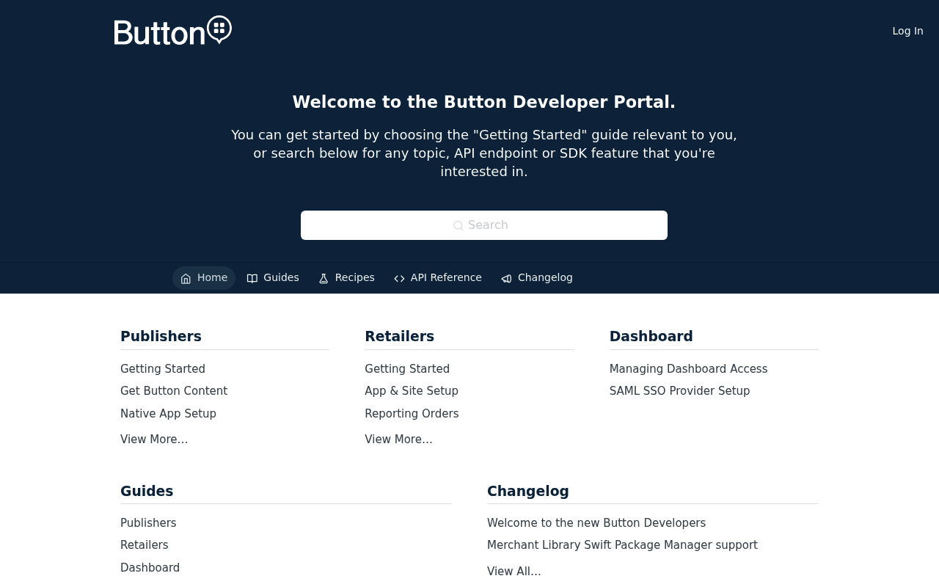This screenshot has width=939, height=587.
Task: Click the Home house icon
Action: click(x=186, y=278)
